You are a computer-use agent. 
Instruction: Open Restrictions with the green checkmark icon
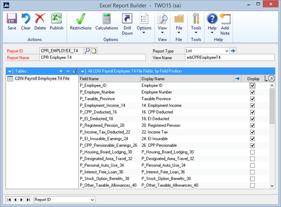81,18
